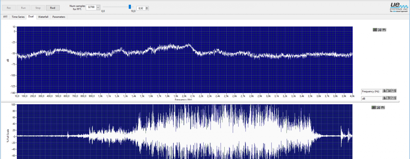Toggle dB axis autoscale lock
The image size is (410, 159).
click(x=385, y=98)
